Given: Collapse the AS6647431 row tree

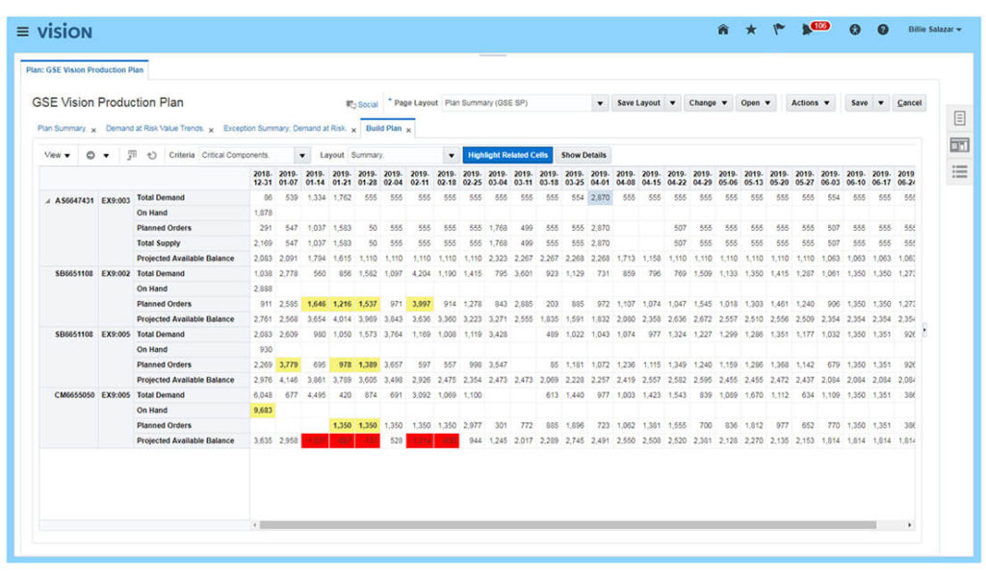Looking at the screenshot, I should (47, 201).
